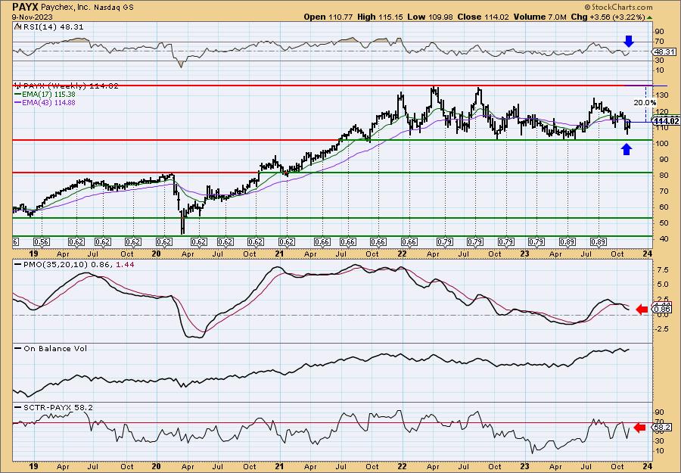
Task: Click the 48.31 RSI value tag on axis
Action: tap(664, 51)
